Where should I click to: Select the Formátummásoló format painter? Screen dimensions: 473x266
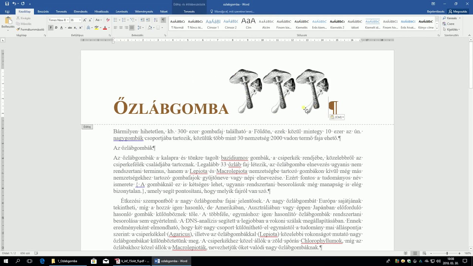point(30,29)
